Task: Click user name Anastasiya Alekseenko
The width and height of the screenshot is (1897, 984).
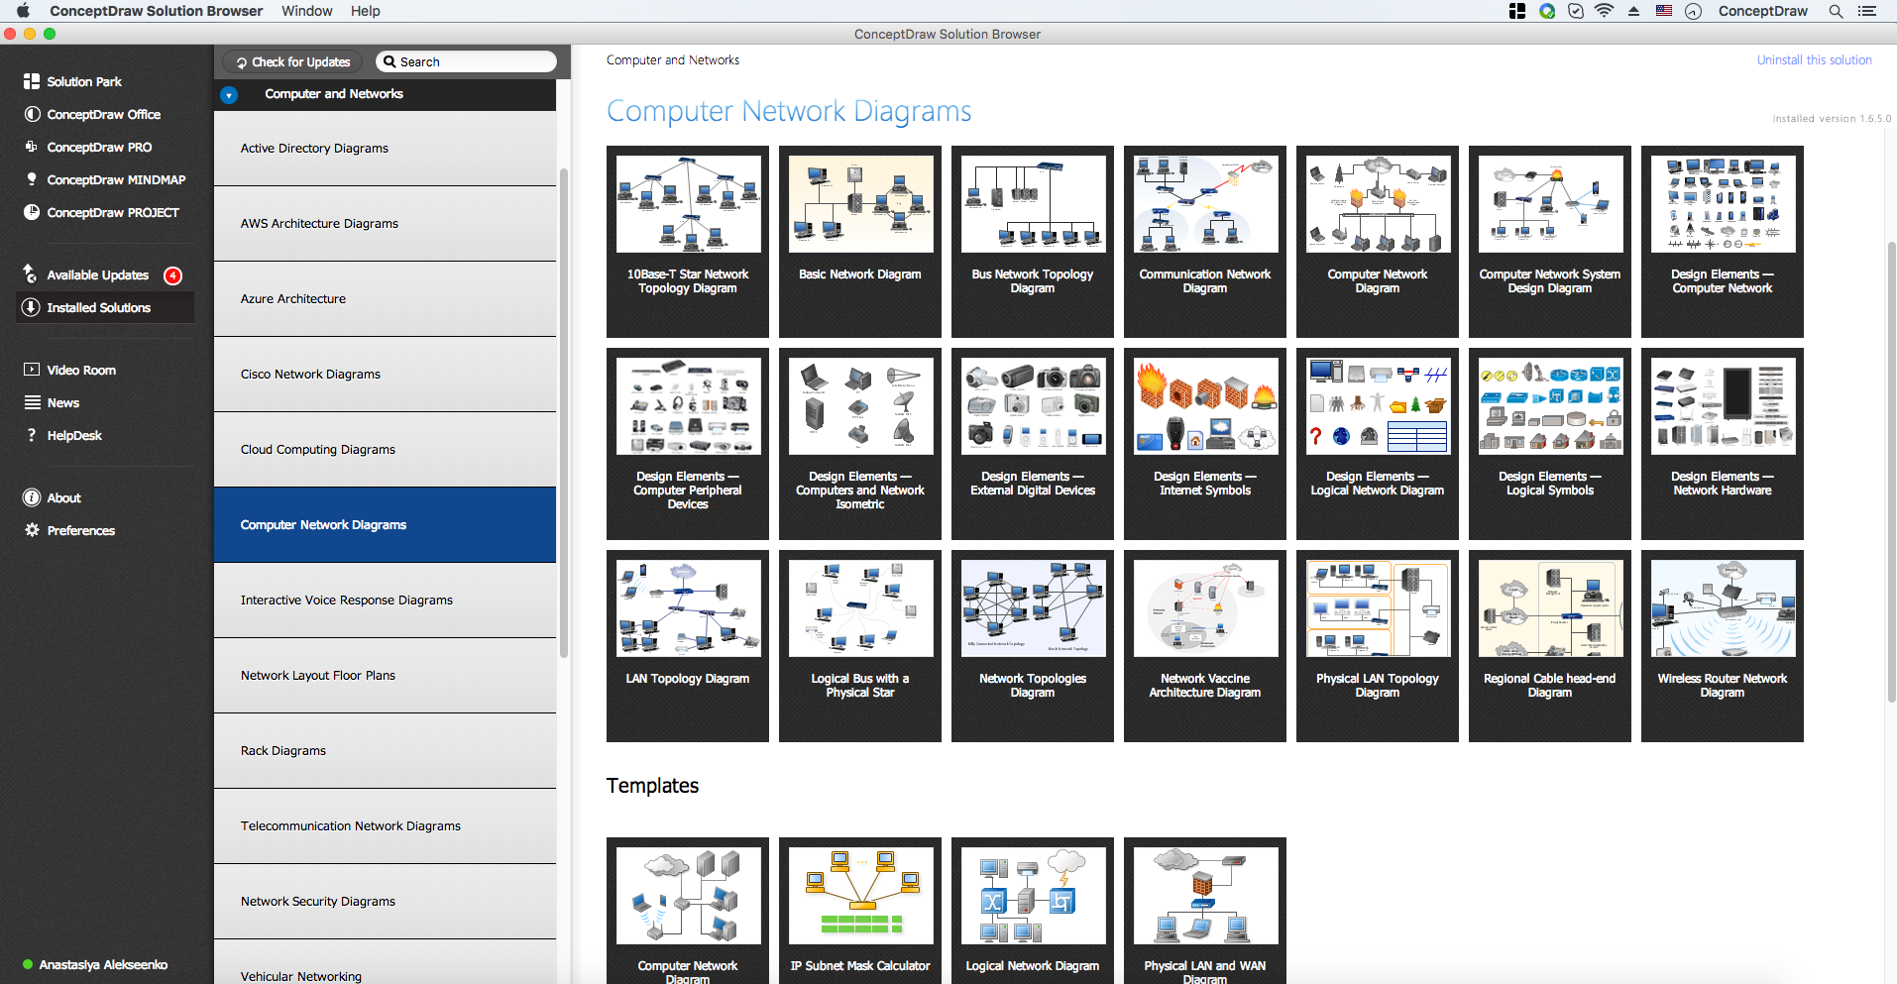Action: (103, 964)
